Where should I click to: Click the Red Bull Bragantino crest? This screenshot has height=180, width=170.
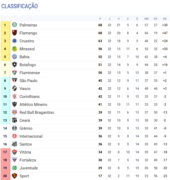tap(15, 112)
